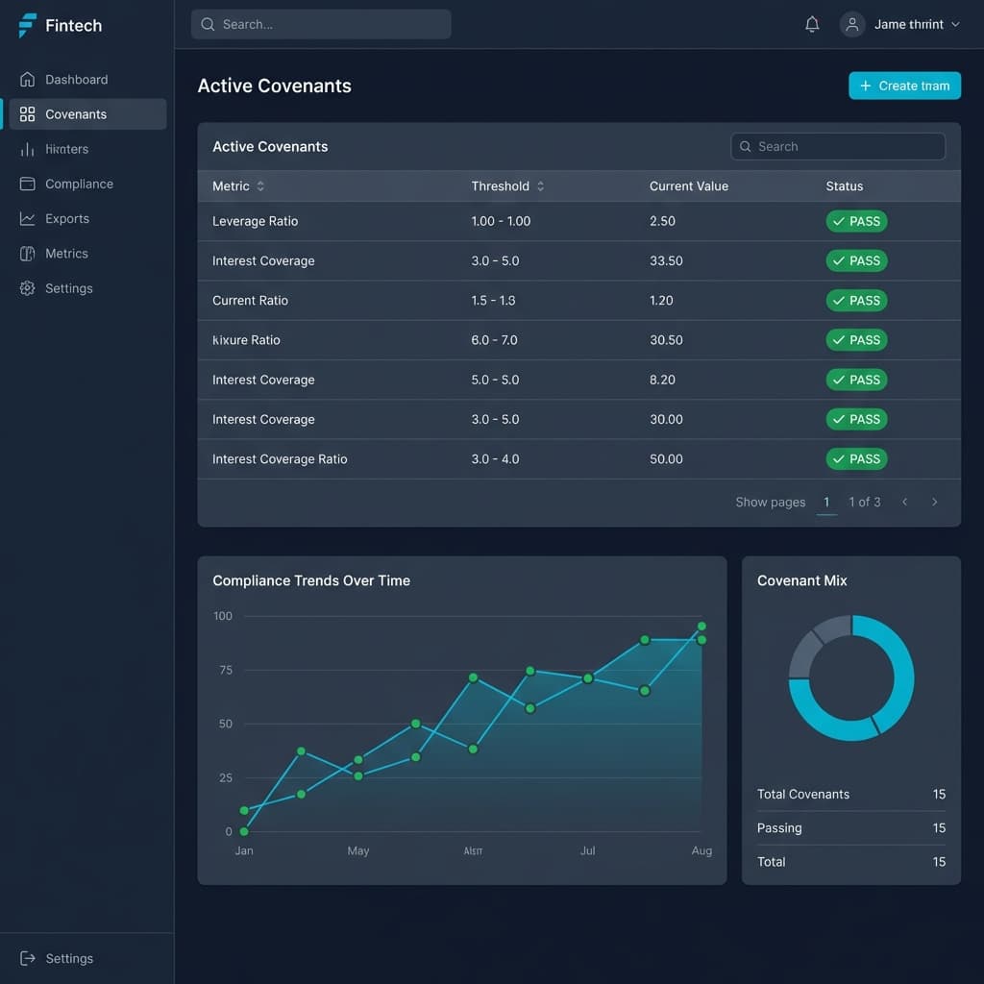984x984 pixels.
Task: Open the Metrics icon in sidebar
Action: click(27, 253)
